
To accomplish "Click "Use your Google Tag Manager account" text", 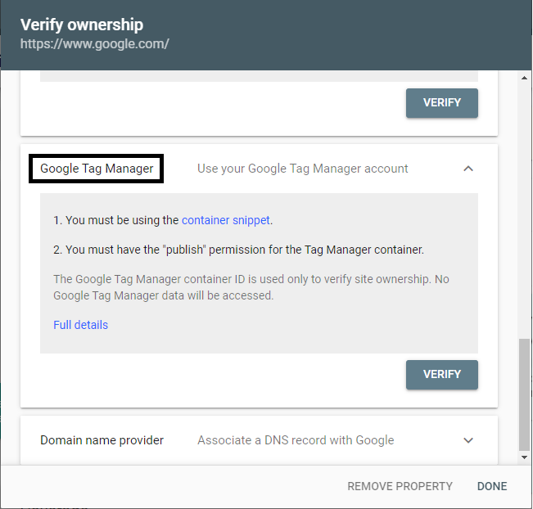I will pyautogui.click(x=302, y=169).
